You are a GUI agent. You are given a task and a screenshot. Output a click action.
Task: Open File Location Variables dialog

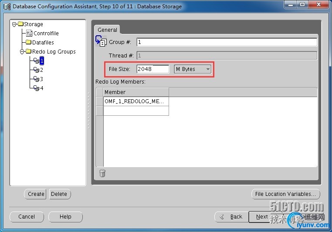click(x=286, y=194)
